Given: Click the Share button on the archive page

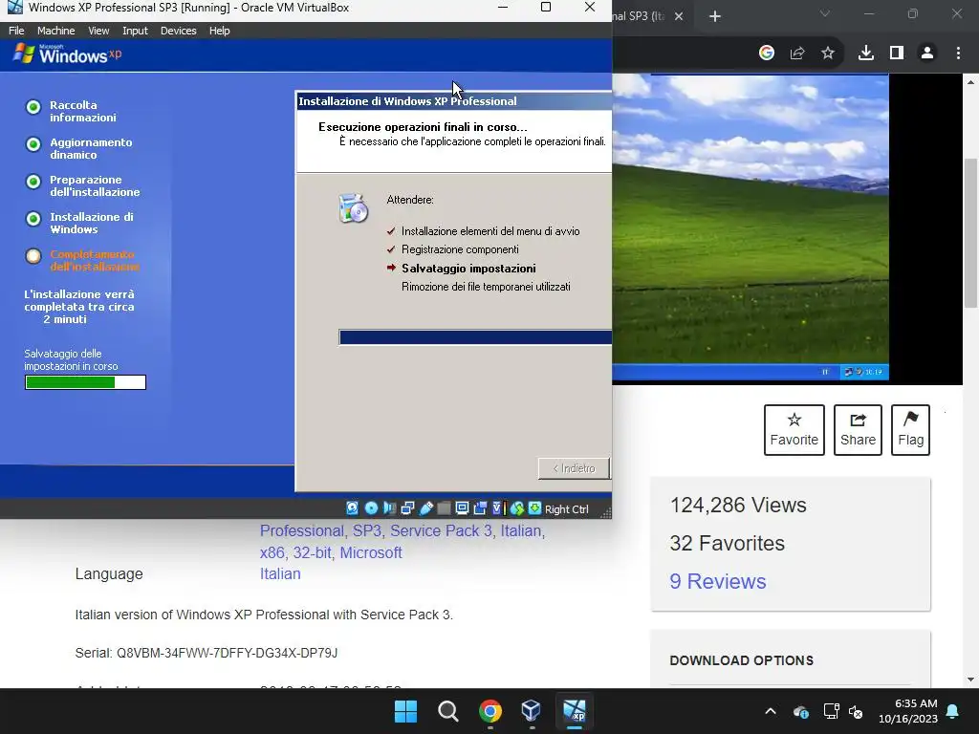Looking at the screenshot, I should coord(858,430).
